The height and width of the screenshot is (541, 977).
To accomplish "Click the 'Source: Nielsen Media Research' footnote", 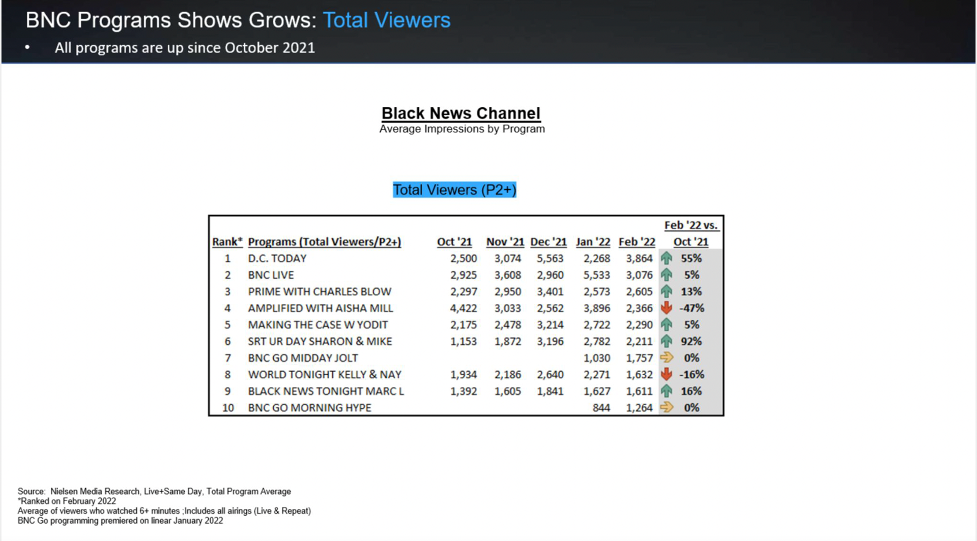I will click(154, 492).
